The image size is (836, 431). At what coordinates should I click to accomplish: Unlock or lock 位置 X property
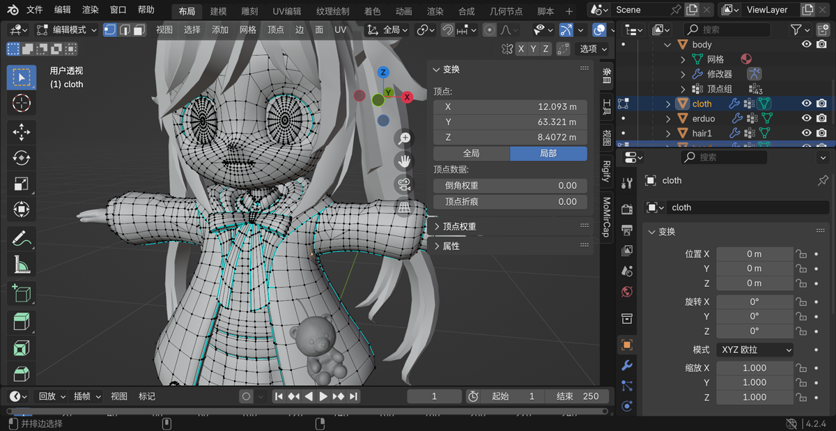(x=802, y=254)
